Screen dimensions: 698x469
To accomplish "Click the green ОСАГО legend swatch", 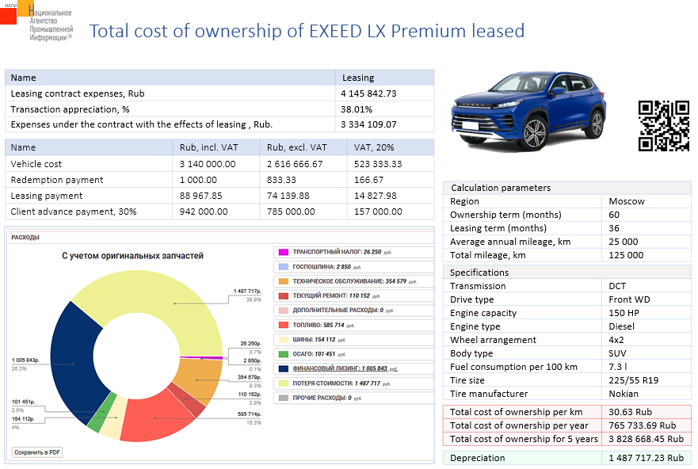I will click(283, 354).
